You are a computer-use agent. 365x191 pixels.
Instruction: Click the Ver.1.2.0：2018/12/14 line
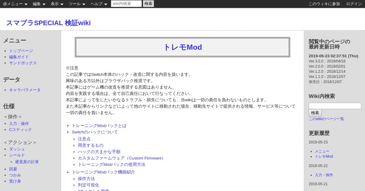327,72
